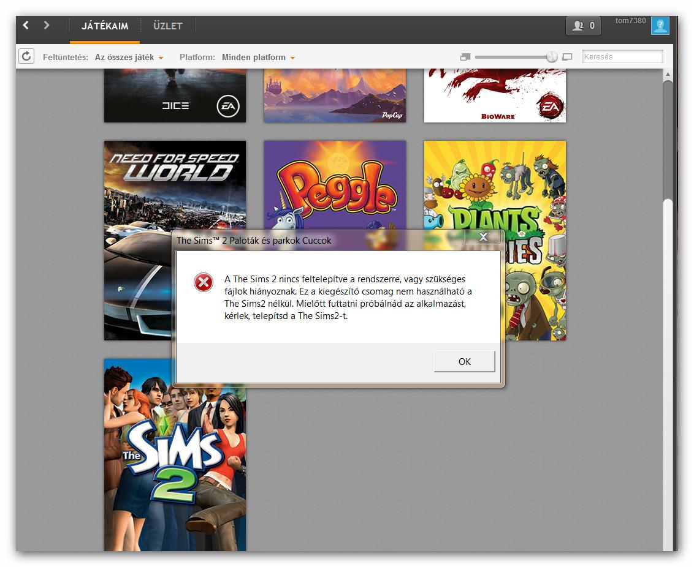Click the dialog title 'The Sims™ 2 Paloták és parkok Cuccok'
Viewport: 694px width, 567px height.
(254, 241)
